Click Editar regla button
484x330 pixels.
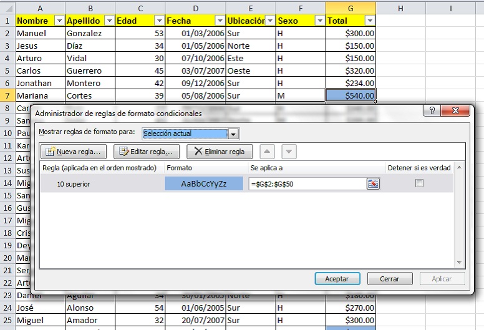147,151
